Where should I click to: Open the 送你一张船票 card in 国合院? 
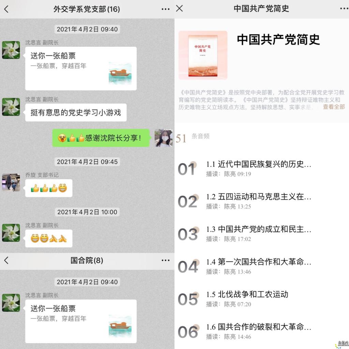tap(81, 321)
